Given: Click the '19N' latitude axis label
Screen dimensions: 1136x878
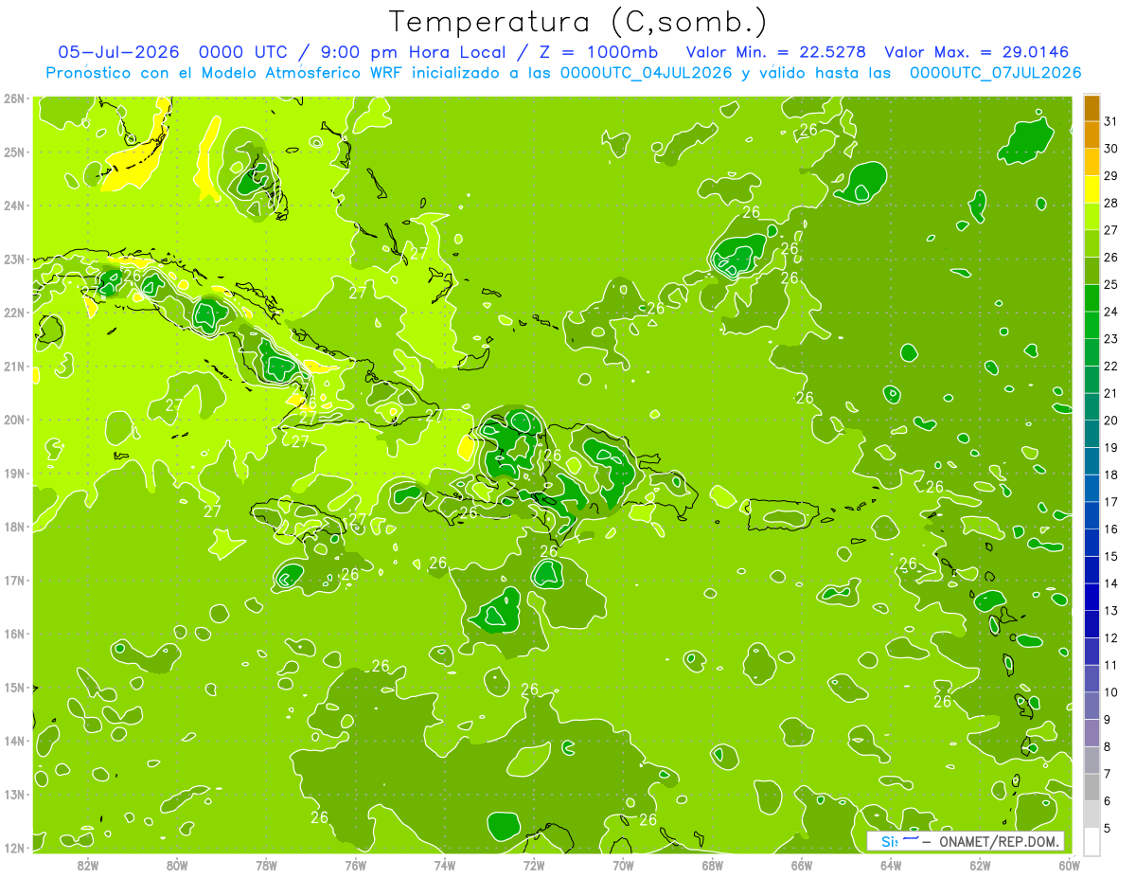Looking at the screenshot, I should click(13, 473).
